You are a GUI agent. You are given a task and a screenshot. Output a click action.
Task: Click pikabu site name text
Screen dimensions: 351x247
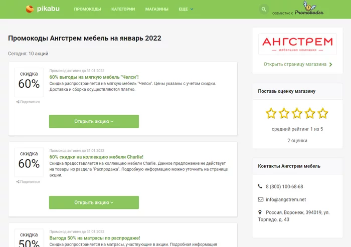coord(48,9)
